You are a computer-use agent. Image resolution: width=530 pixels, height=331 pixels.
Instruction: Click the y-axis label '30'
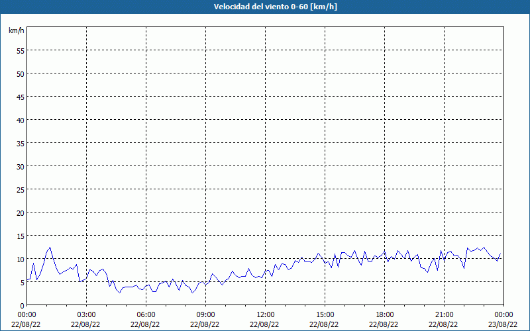tap(21, 167)
